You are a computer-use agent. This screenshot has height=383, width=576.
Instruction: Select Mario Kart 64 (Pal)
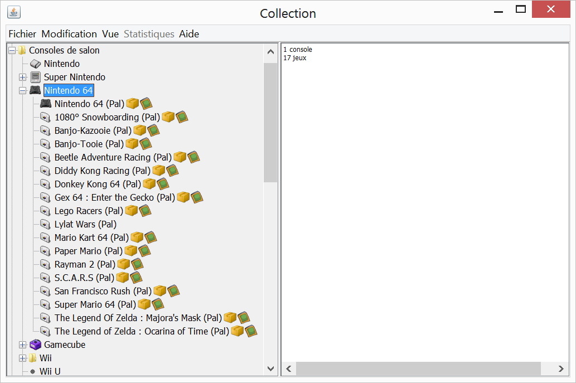(x=91, y=237)
